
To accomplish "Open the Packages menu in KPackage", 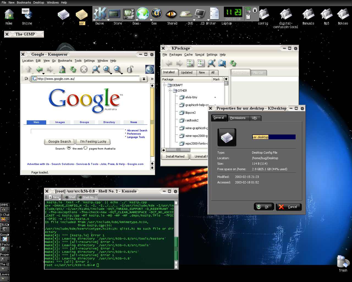I will (176, 55).
